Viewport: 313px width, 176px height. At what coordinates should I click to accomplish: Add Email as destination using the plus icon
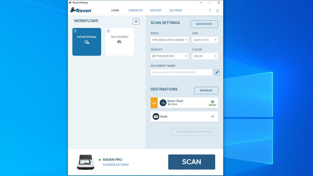tap(213, 117)
